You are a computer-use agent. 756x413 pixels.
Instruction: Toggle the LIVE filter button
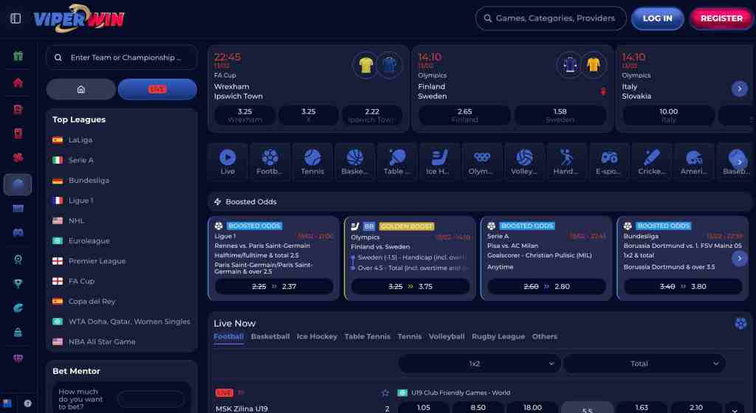158,89
